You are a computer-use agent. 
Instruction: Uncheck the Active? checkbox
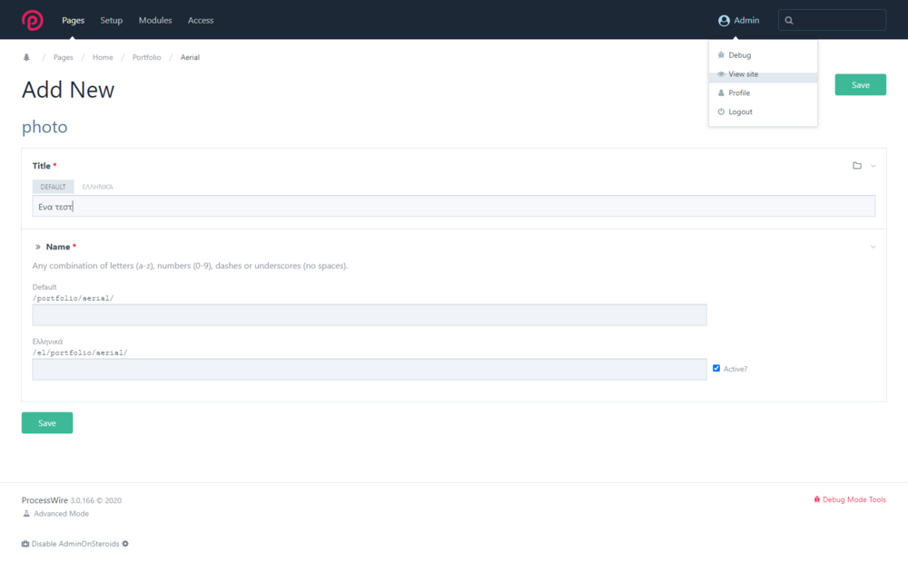tap(716, 368)
